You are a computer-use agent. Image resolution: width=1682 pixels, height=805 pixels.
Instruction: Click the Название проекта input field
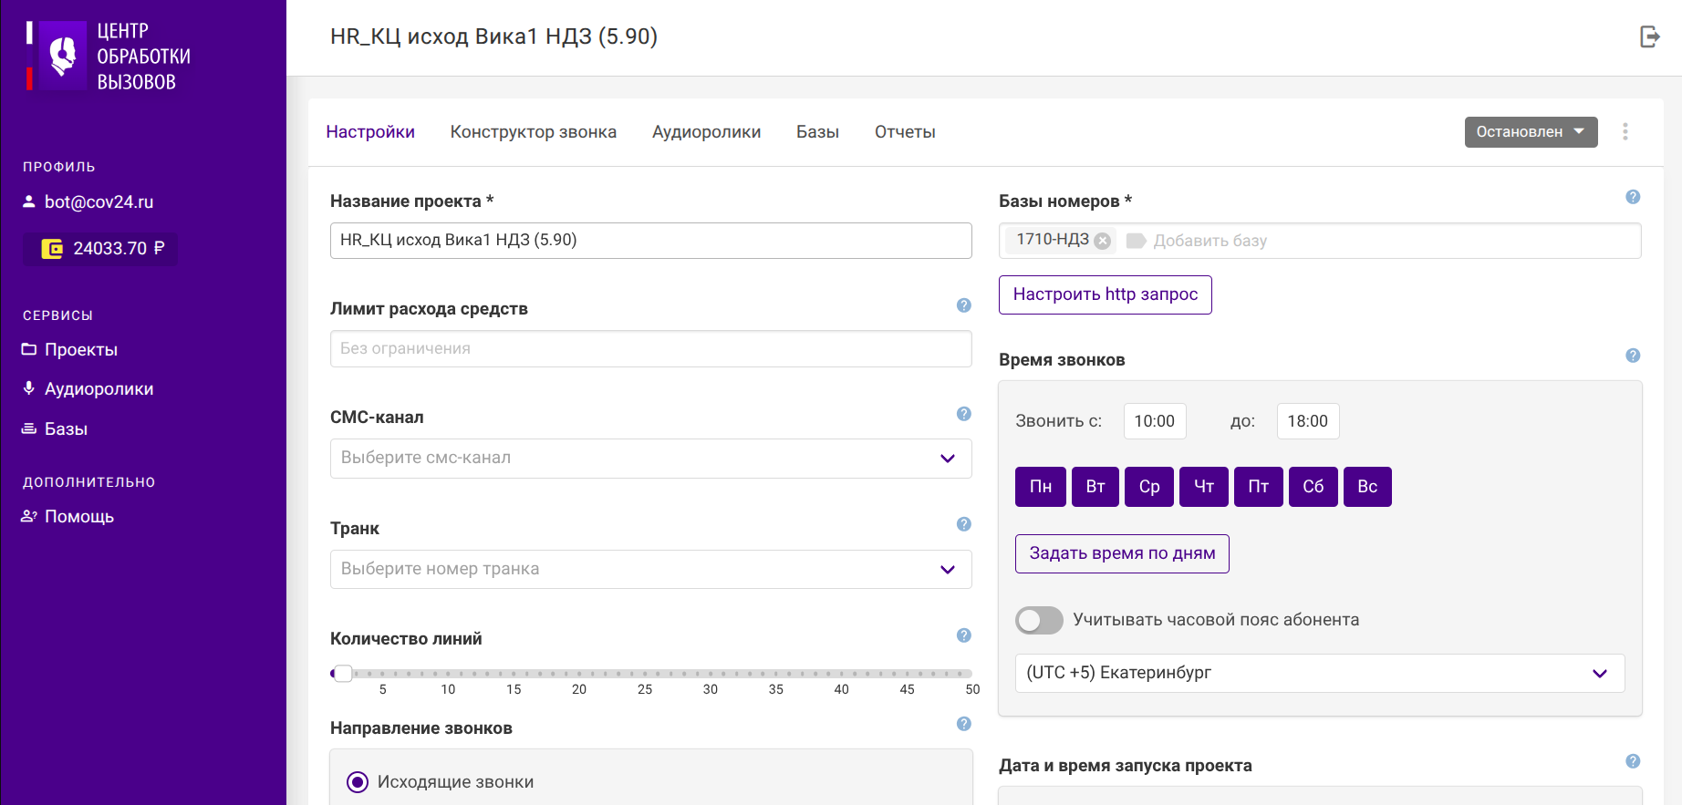pos(650,241)
